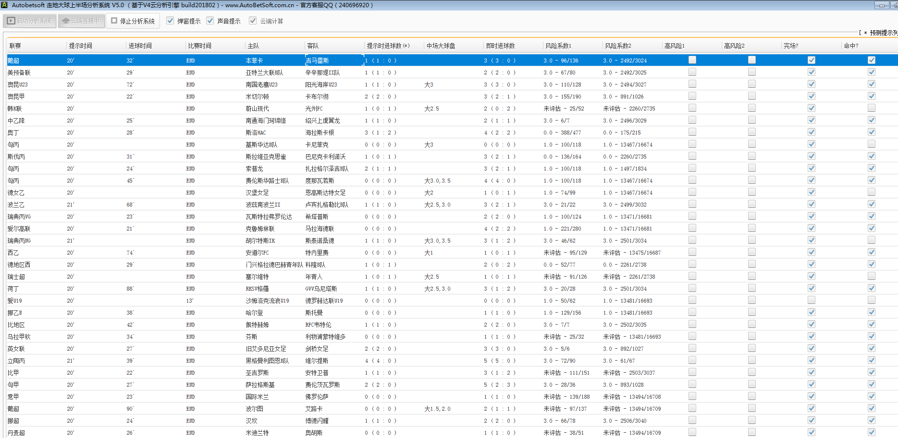Check 高风险1 box in the 本菲卡 row
This screenshot has height=438, width=898.
[x=692, y=60]
